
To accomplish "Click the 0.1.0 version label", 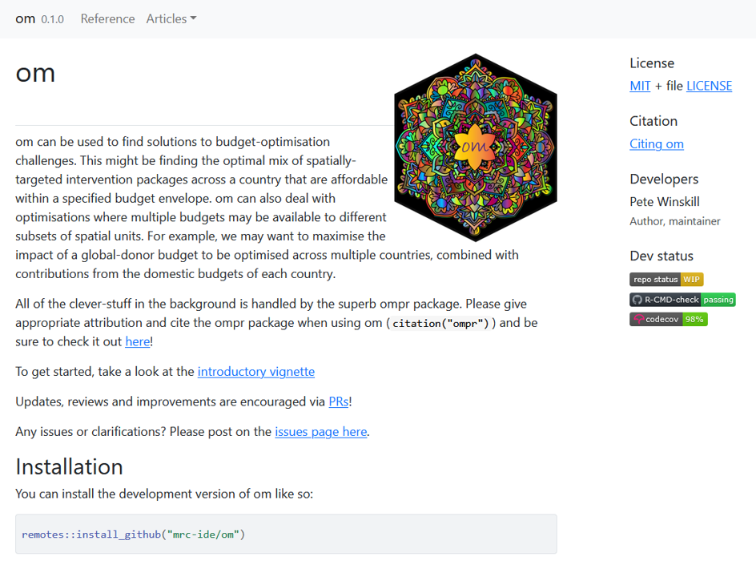I will coord(52,19).
